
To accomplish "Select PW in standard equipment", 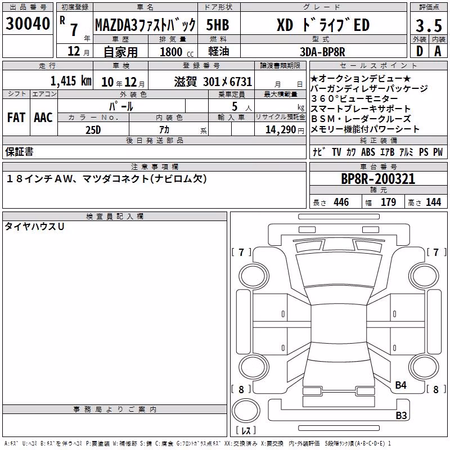I will [438, 152].
